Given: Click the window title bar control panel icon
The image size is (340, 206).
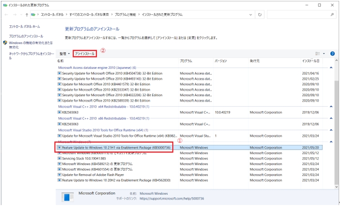Looking at the screenshot, I should [5, 5].
